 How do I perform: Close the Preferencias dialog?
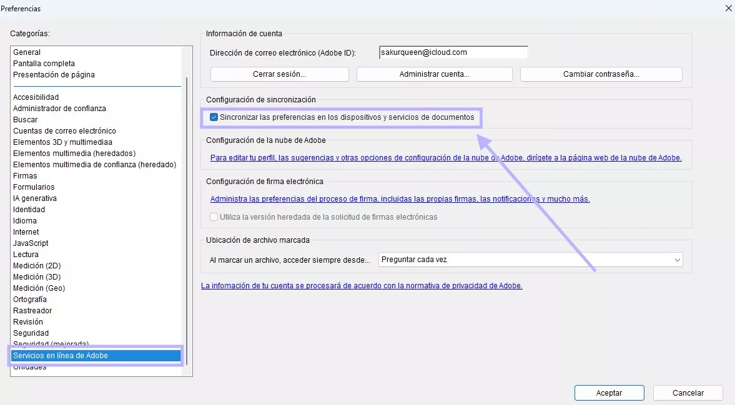pos(728,9)
